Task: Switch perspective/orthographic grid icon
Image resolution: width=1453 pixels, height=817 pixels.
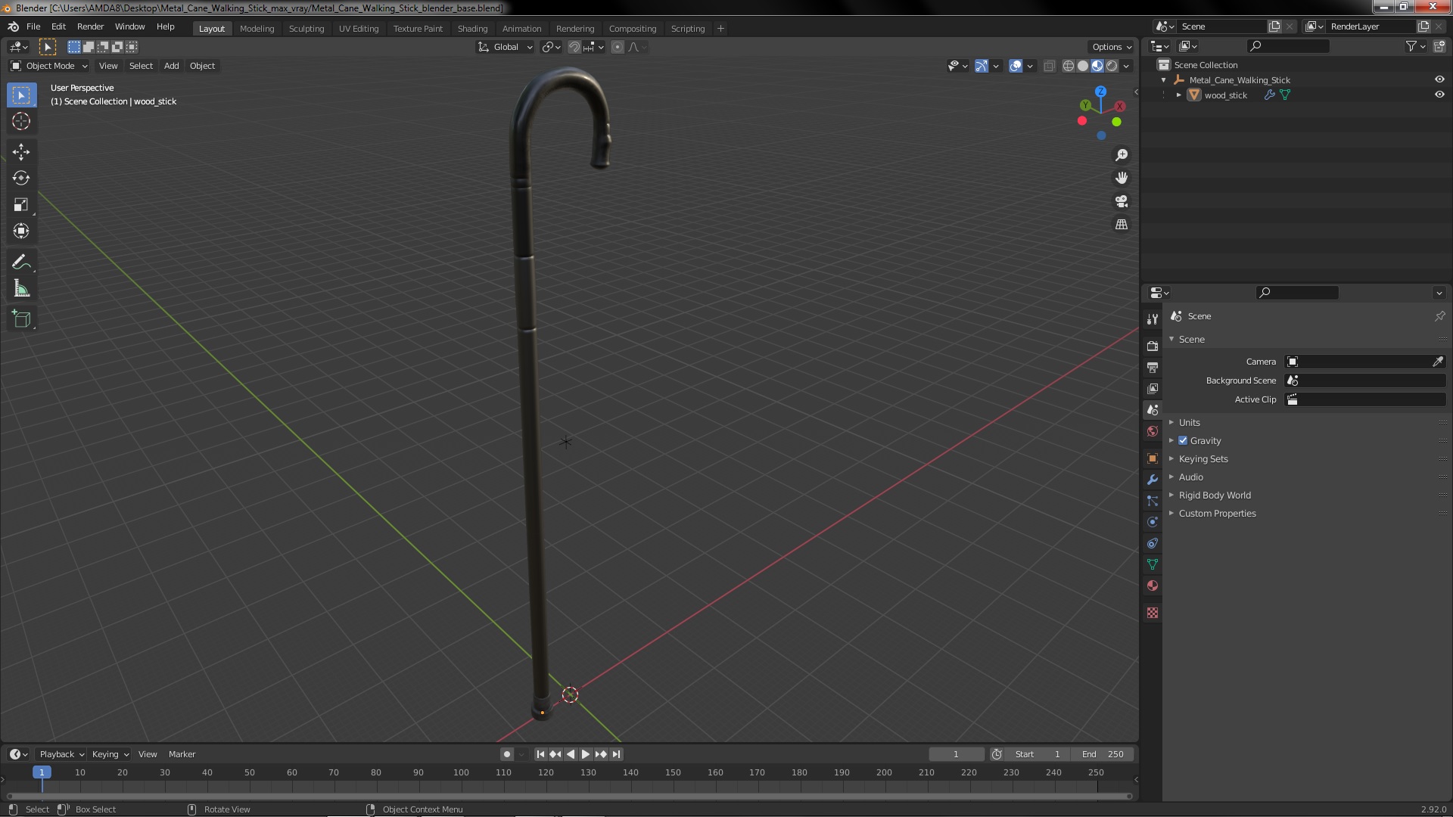Action: click(1122, 225)
